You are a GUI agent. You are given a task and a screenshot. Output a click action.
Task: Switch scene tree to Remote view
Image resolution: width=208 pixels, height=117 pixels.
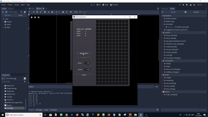[x=7, y=15]
